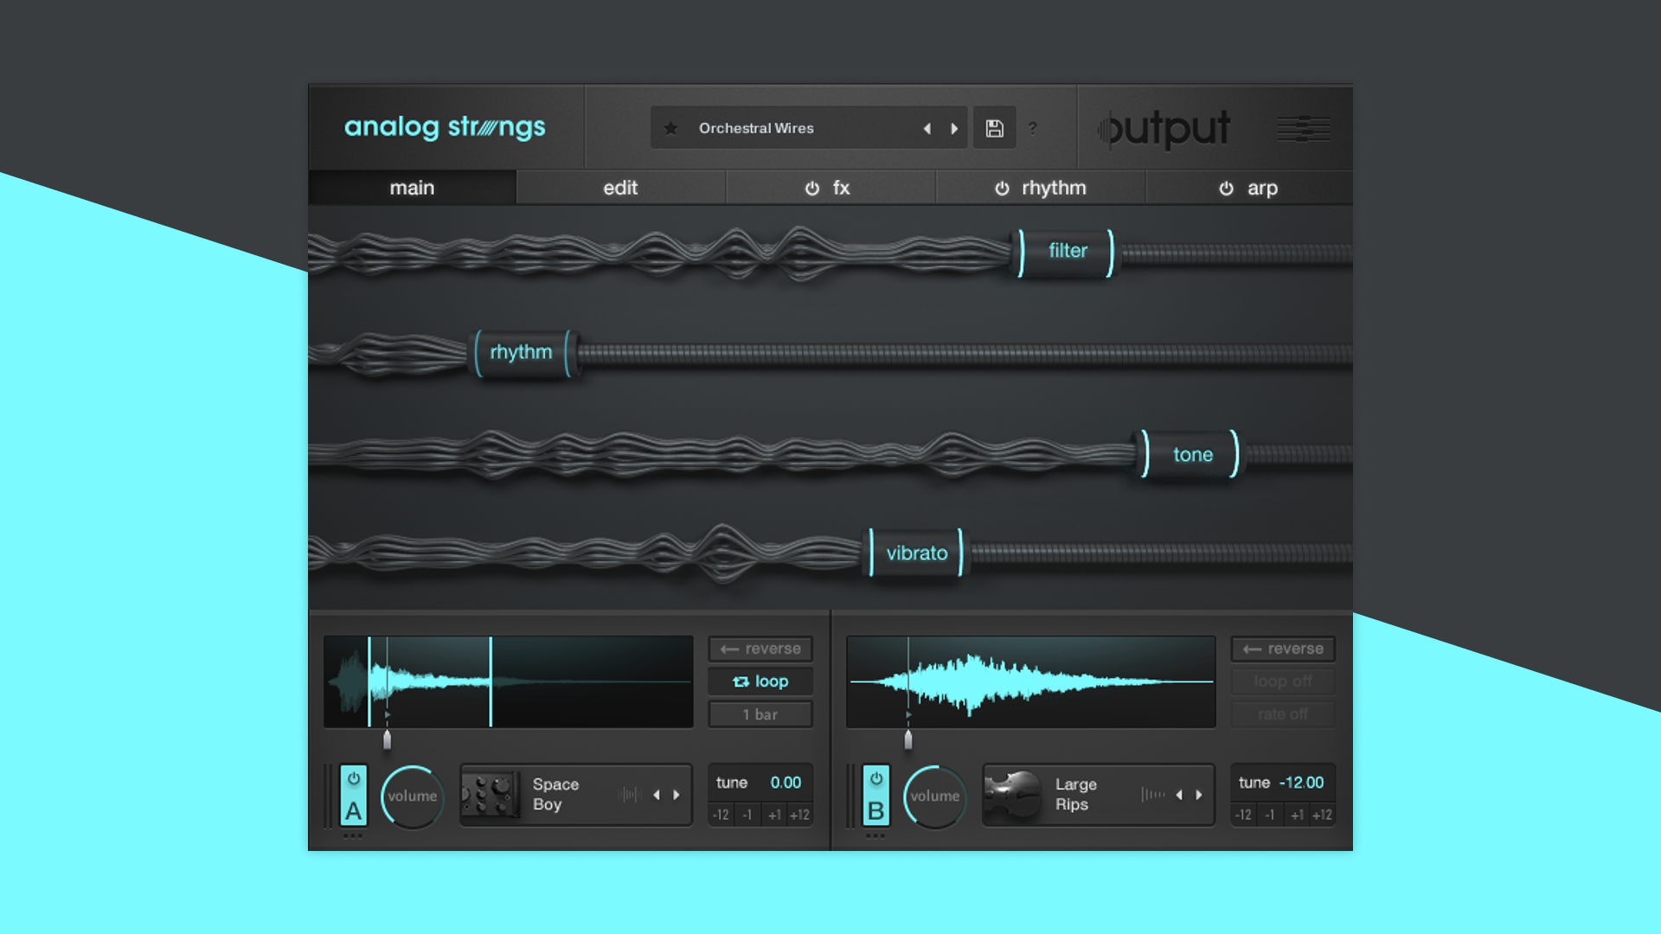Viewport: 1661px width, 934px height.
Task: Switch to the edit tab
Action: [620, 187]
